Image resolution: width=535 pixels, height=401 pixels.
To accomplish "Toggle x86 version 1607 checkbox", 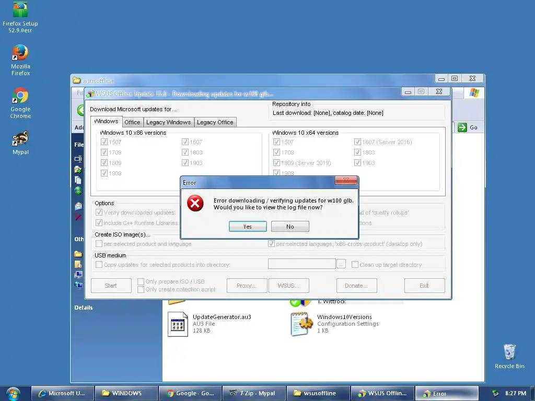I will pyautogui.click(x=185, y=142).
